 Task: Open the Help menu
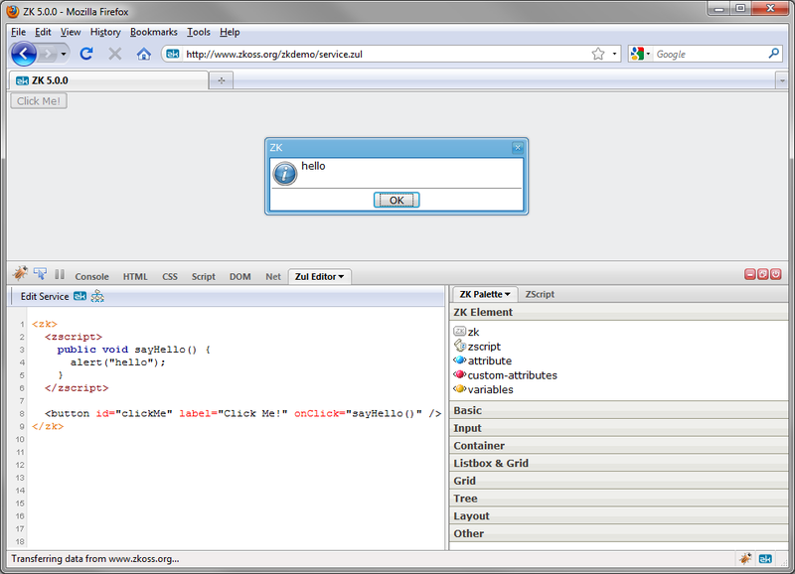click(x=230, y=32)
